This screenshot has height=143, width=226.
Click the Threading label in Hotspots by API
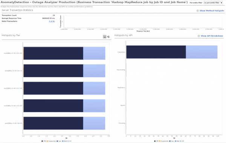click(122, 123)
